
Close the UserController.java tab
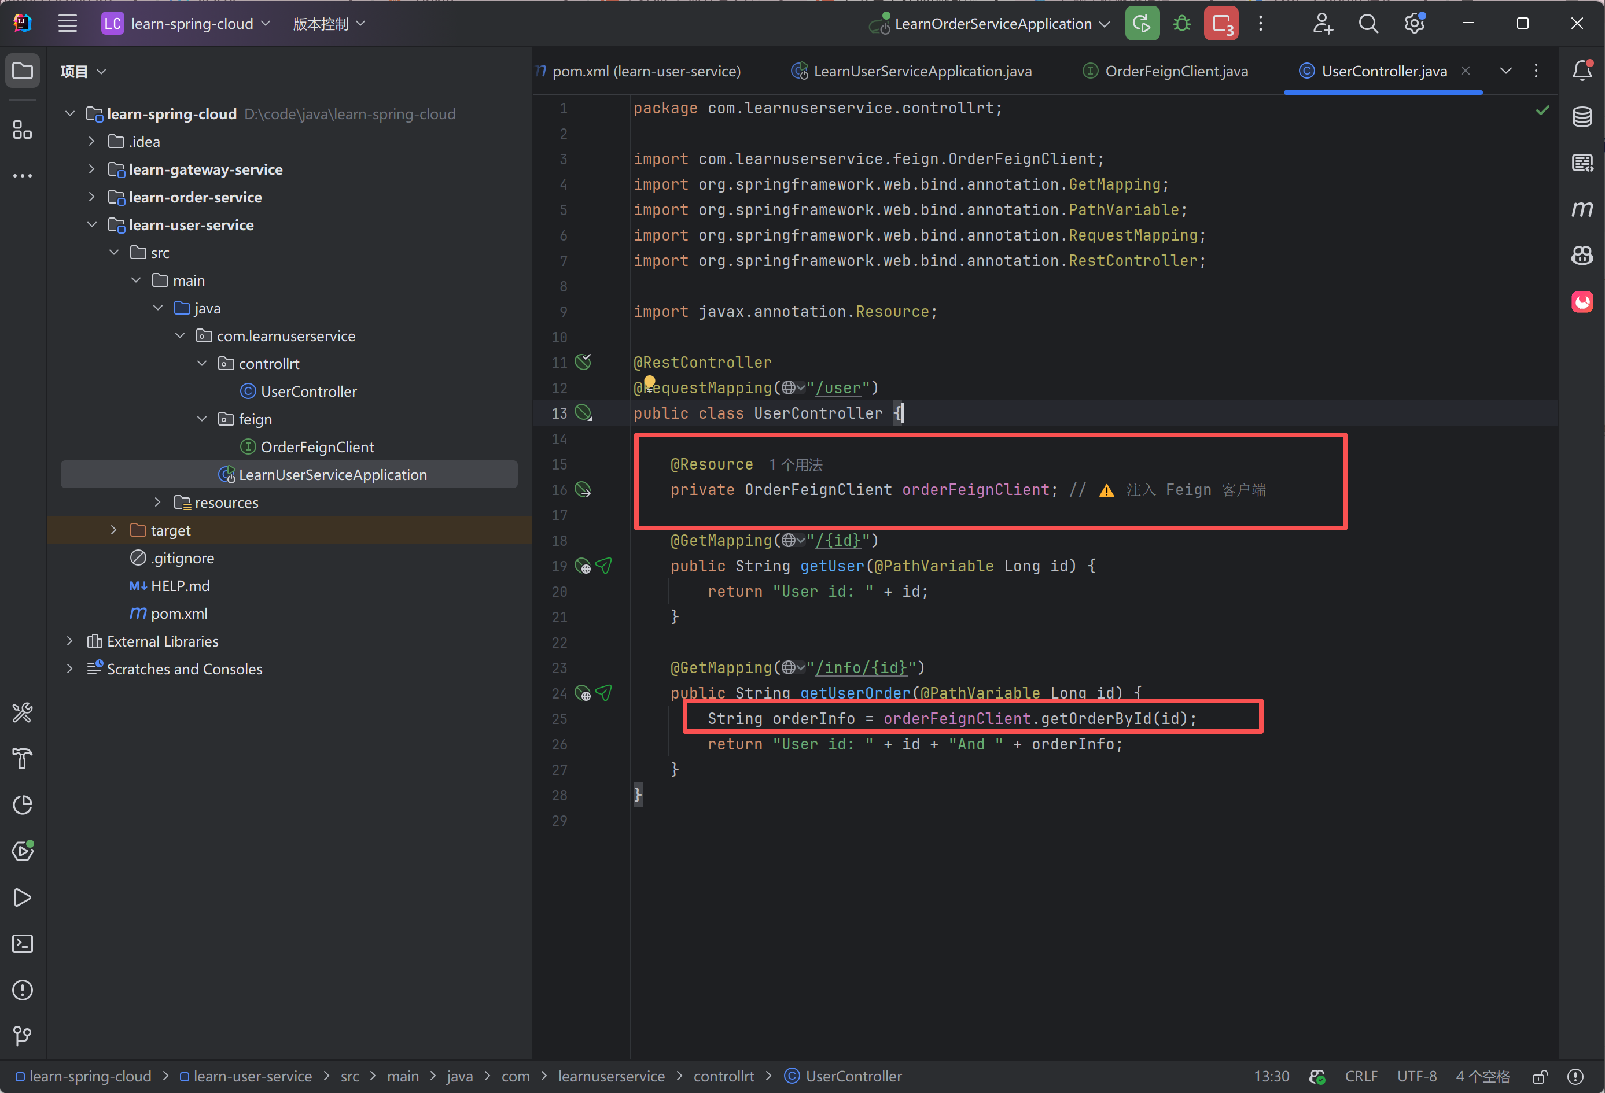[x=1466, y=71]
